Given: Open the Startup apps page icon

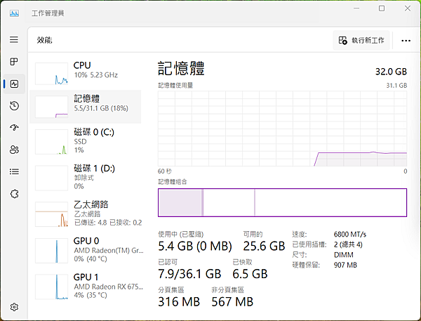Looking at the screenshot, I should point(14,127).
